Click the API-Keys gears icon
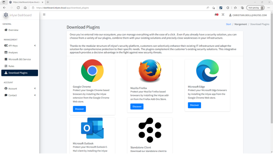The width and height of the screenshot is (273, 154). pos(6,46)
